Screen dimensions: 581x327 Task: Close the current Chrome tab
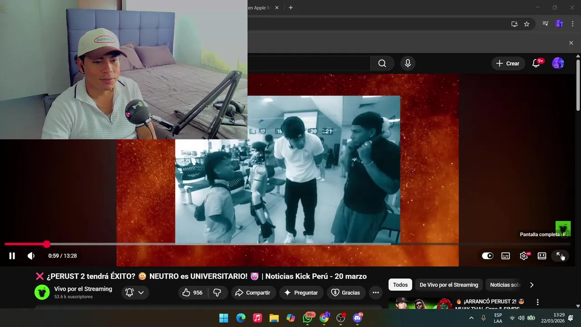coord(277,8)
